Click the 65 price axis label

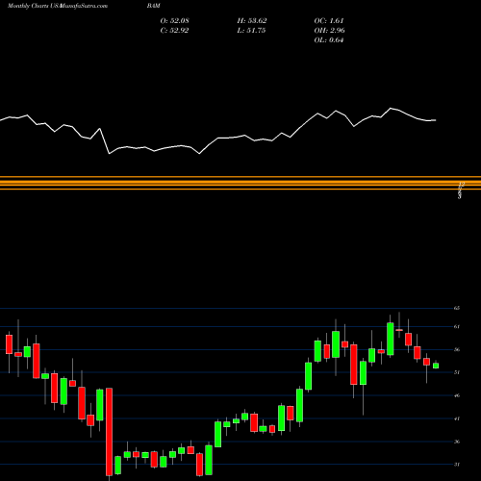[457, 308]
